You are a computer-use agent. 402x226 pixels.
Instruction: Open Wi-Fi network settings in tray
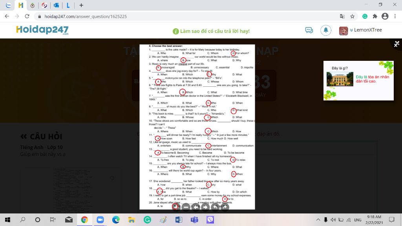tap(349, 220)
